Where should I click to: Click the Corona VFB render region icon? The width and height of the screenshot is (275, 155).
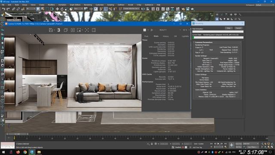(79, 30)
